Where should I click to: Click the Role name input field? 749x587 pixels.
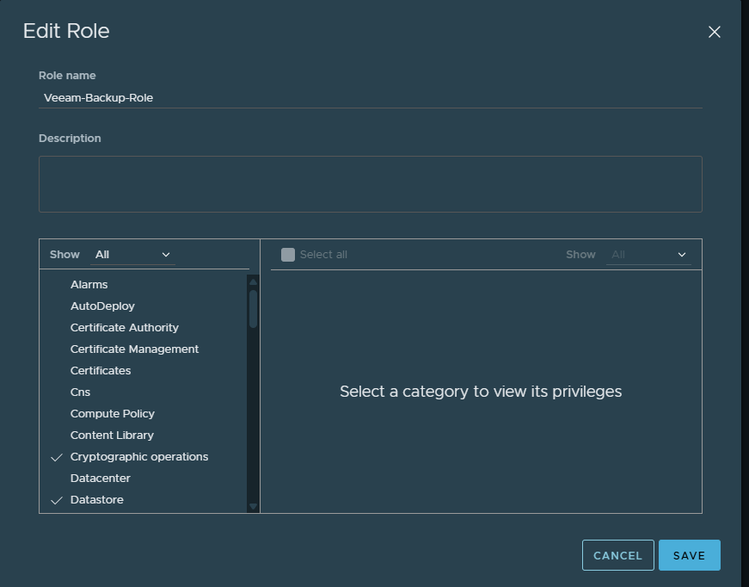370,98
